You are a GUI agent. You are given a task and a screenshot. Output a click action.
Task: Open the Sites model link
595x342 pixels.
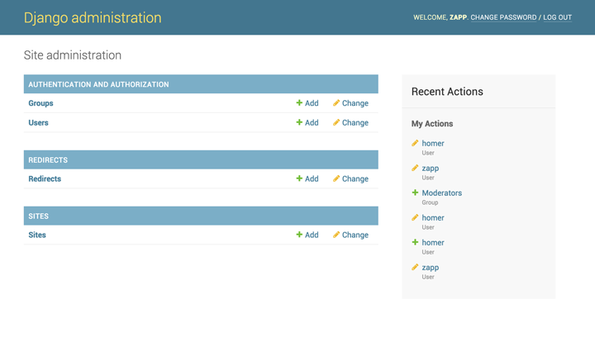coord(37,235)
